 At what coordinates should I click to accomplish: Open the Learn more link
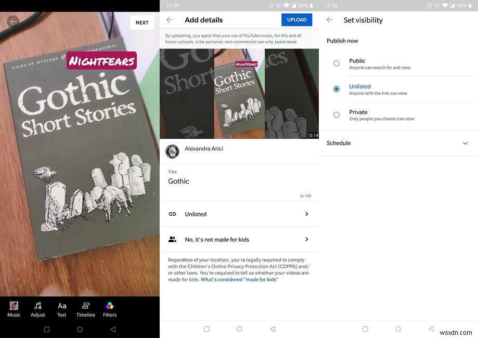(x=286, y=42)
